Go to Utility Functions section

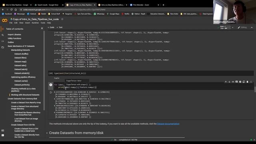pyautogui.click(x=14, y=38)
